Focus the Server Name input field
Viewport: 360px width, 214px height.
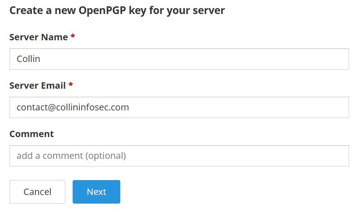(x=179, y=59)
